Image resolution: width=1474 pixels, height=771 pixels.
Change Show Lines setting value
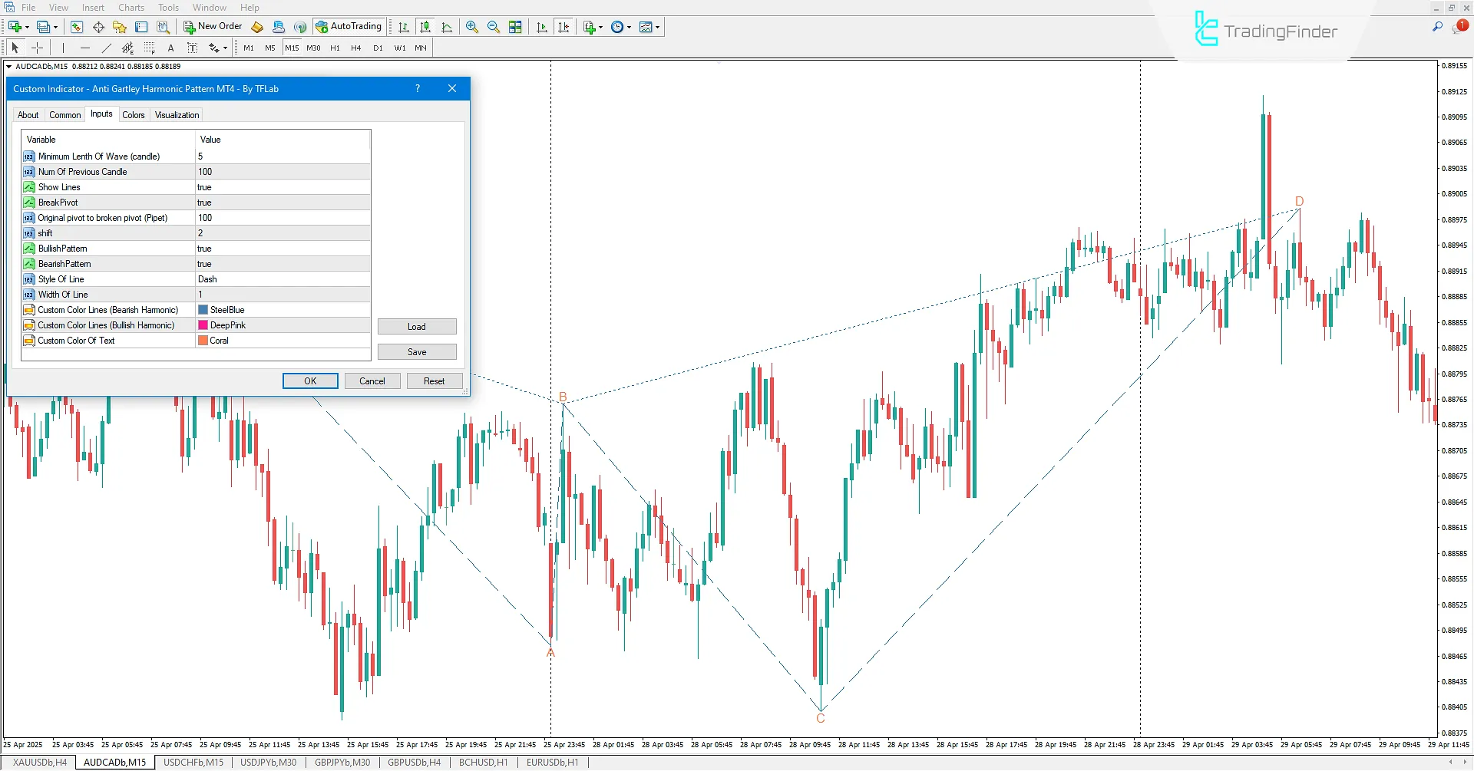click(x=282, y=186)
